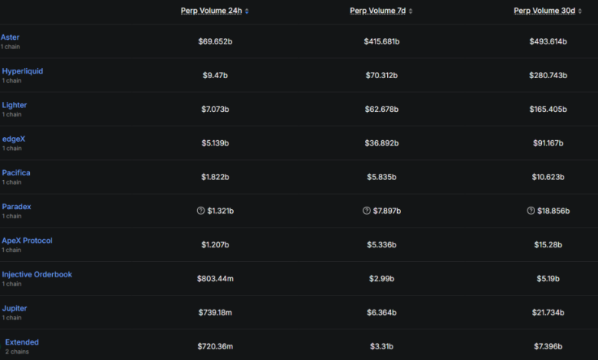598x360 pixels.
Task: Go to the Lighter protocol page
Action: (x=15, y=105)
